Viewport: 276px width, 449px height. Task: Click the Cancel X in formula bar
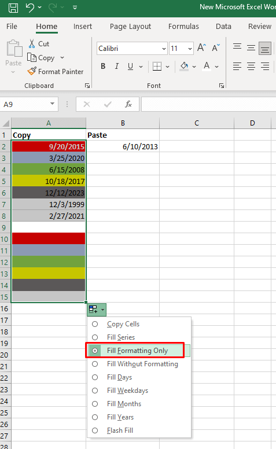pyautogui.click(x=86, y=104)
